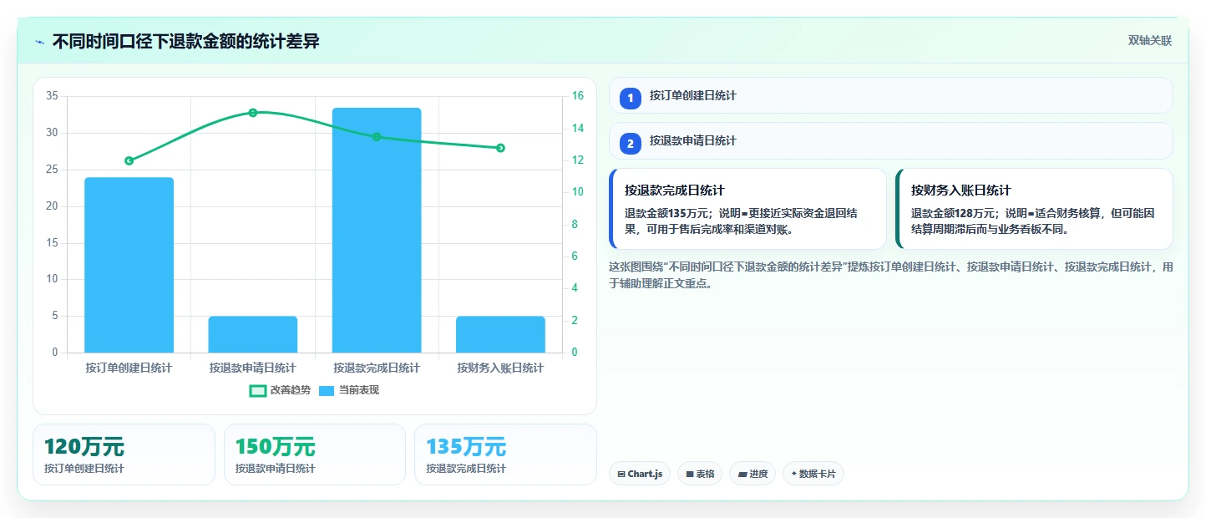Click the 按退款申请日统计 blue bar
The width and height of the screenshot is (1206, 518).
point(252,334)
